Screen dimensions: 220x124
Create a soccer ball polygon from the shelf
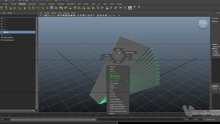click(33, 8)
